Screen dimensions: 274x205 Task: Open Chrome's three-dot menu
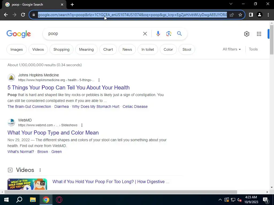(x=268, y=15)
